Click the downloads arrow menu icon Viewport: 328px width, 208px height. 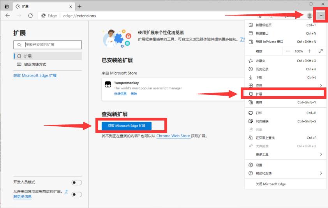point(250,77)
